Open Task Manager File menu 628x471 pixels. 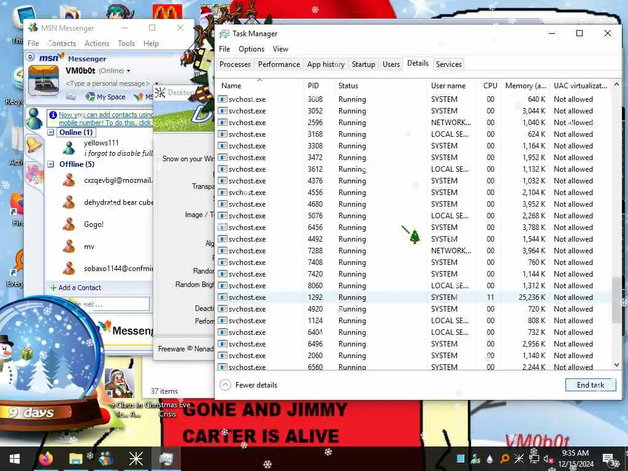(x=224, y=49)
